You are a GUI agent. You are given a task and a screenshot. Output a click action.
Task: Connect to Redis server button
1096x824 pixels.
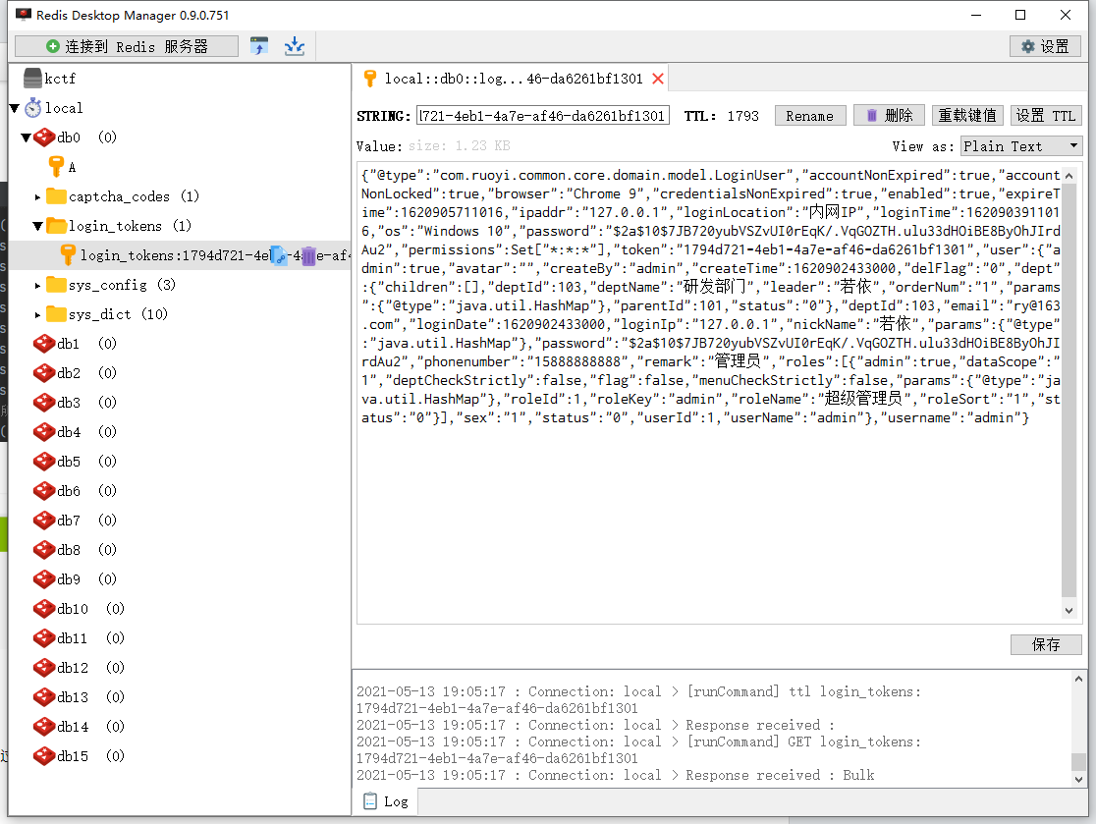coord(127,46)
